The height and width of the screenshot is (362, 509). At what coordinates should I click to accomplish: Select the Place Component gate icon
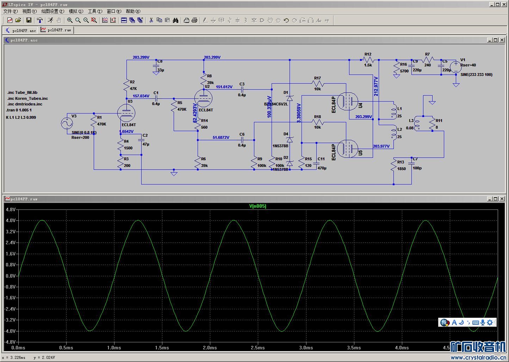262,20
